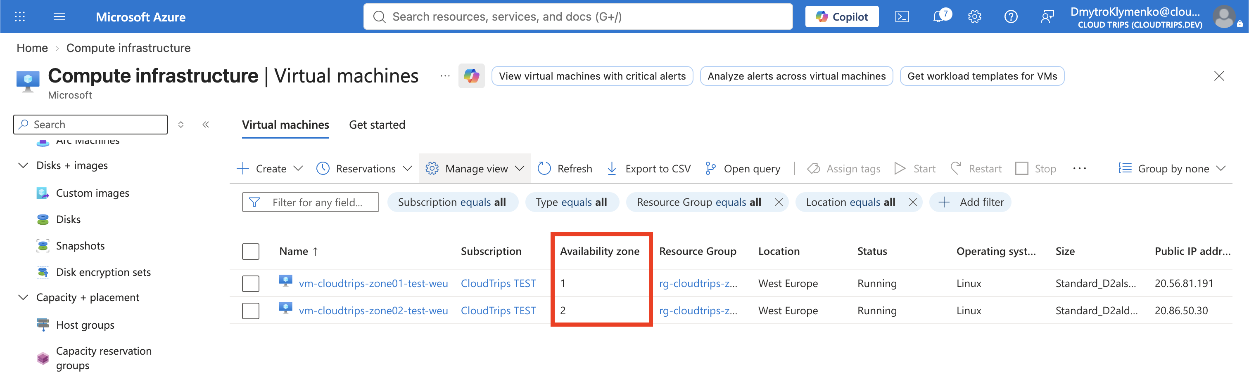The width and height of the screenshot is (1249, 372).
Task: Open resource group link for zone02 VM
Action: [x=698, y=311]
